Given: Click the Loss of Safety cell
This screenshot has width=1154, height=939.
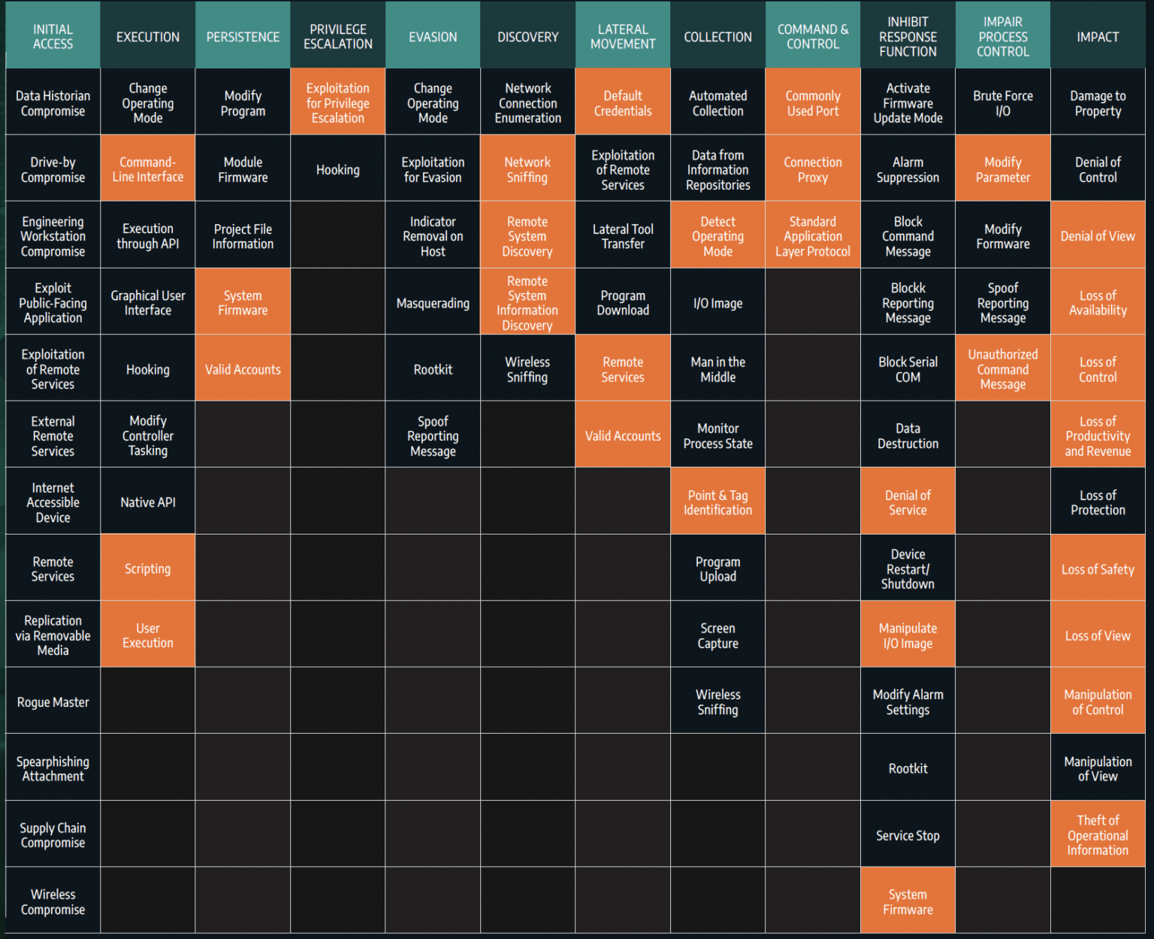Looking at the screenshot, I should [1098, 568].
